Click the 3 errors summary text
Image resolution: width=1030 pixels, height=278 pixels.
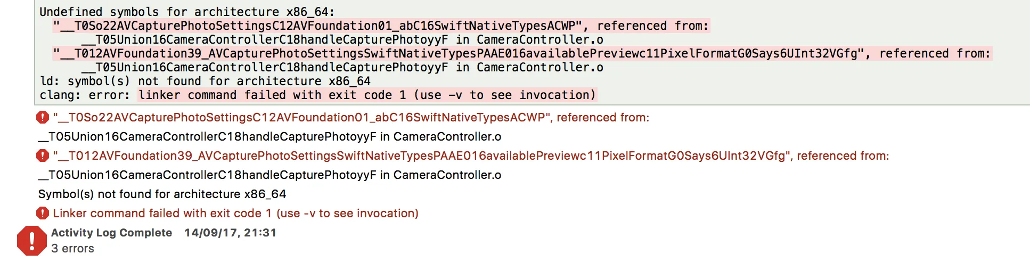(x=72, y=248)
